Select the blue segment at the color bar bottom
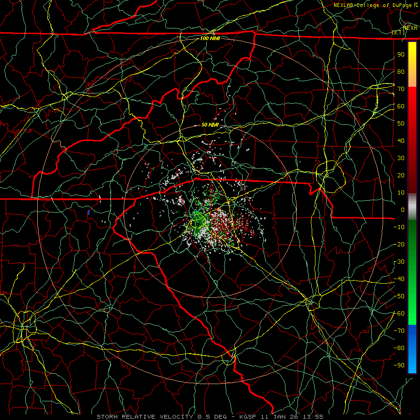The height and width of the screenshot is (420, 420). (x=412, y=349)
